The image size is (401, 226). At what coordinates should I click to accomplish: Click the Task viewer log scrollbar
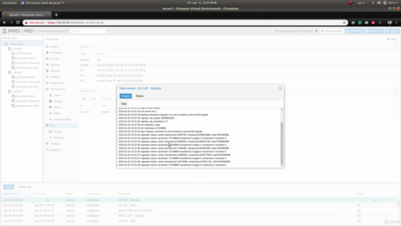pos(282,143)
